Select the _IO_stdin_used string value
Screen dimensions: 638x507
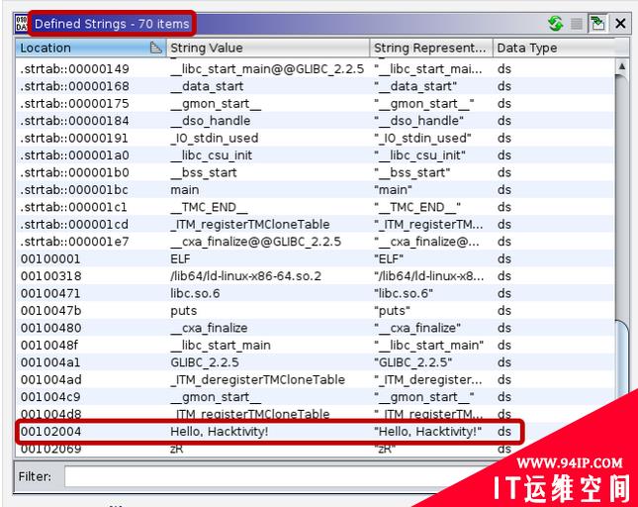coord(215,138)
